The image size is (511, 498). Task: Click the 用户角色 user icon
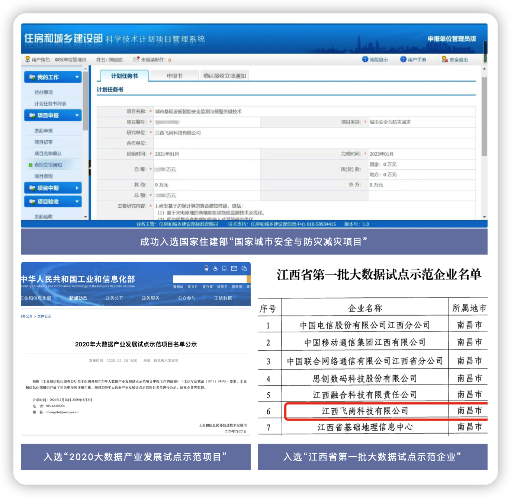point(28,59)
